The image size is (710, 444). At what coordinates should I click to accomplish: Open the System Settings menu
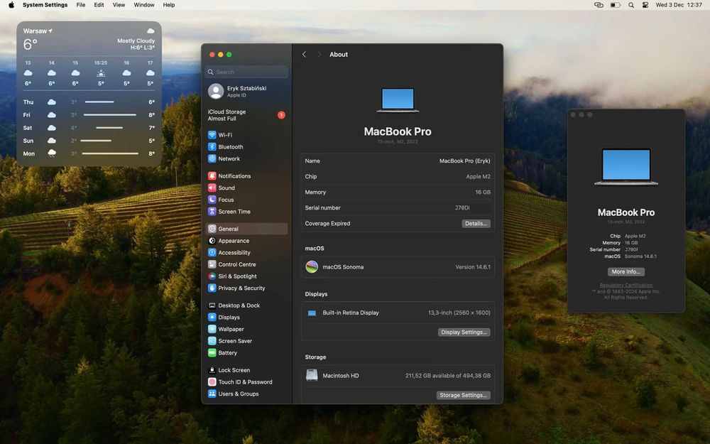(45, 5)
